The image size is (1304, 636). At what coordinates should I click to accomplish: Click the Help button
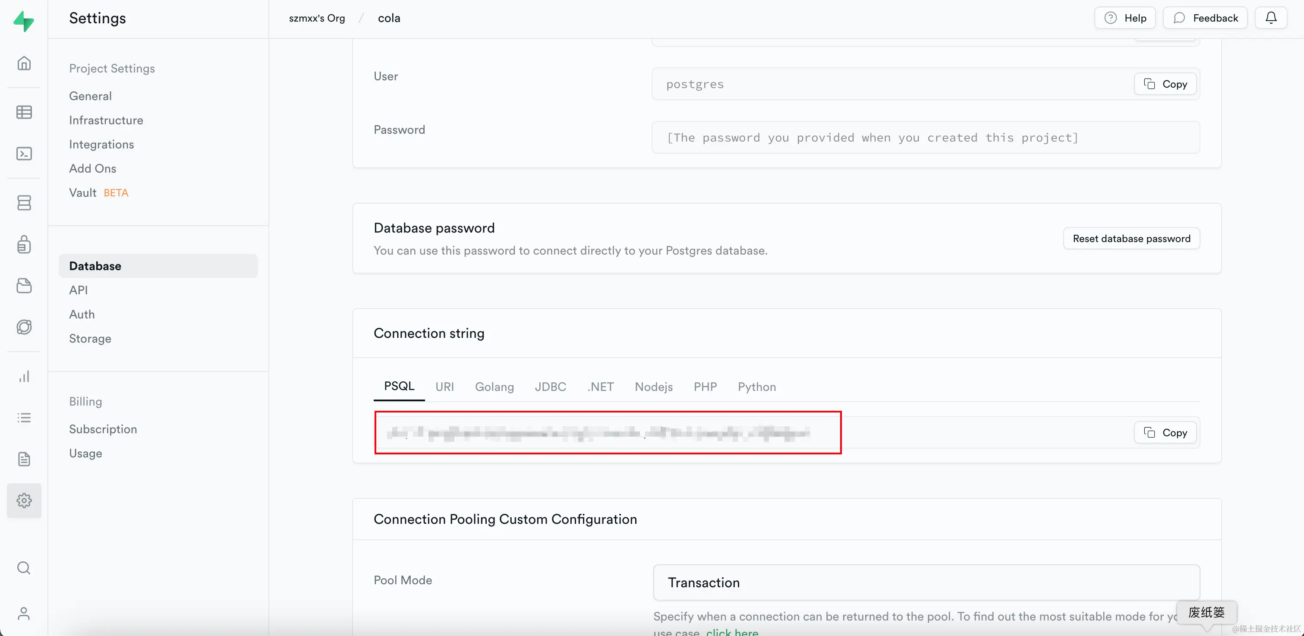1125,18
